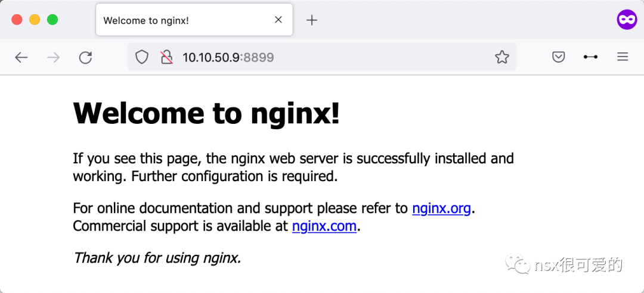644x293 pixels.
Task: Click the 'Thank you for using nginx.' text
Action: pos(157,258)
